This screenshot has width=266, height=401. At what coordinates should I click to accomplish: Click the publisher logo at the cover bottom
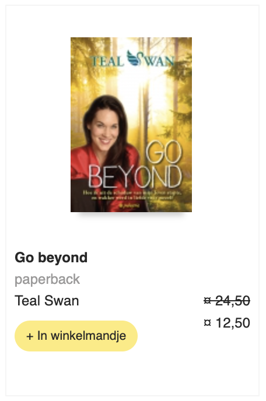(129, 205)
